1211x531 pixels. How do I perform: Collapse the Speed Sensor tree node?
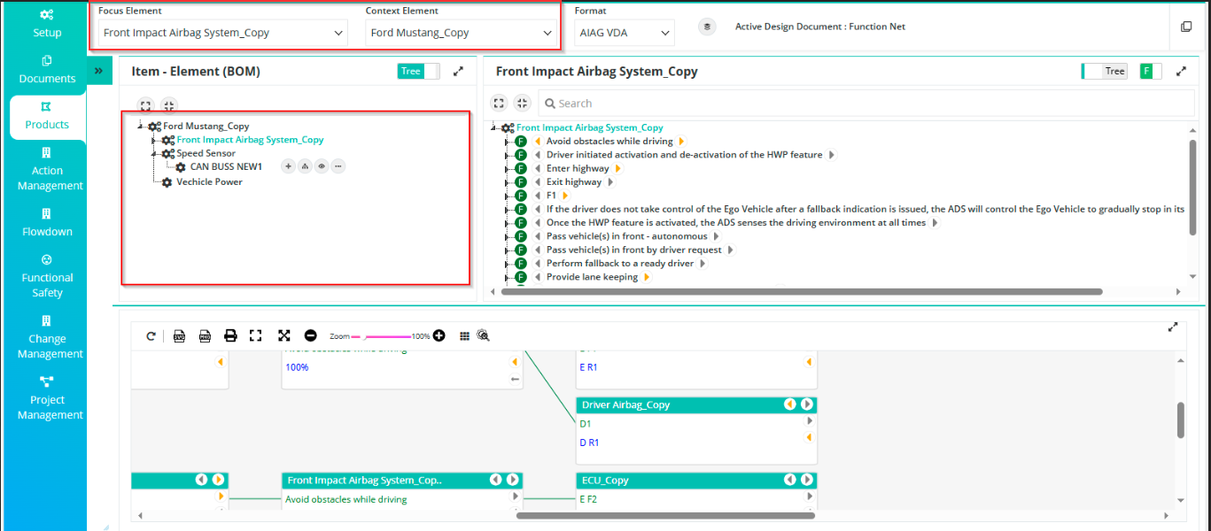(154, 154)
